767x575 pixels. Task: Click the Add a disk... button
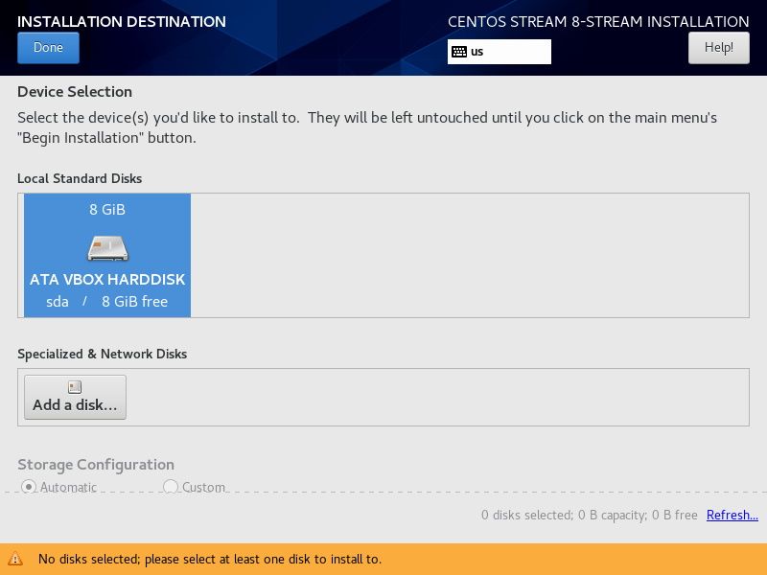coord(75,397)
